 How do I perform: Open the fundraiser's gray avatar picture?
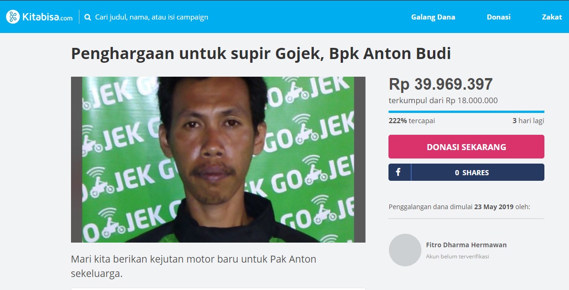(405, 250)
